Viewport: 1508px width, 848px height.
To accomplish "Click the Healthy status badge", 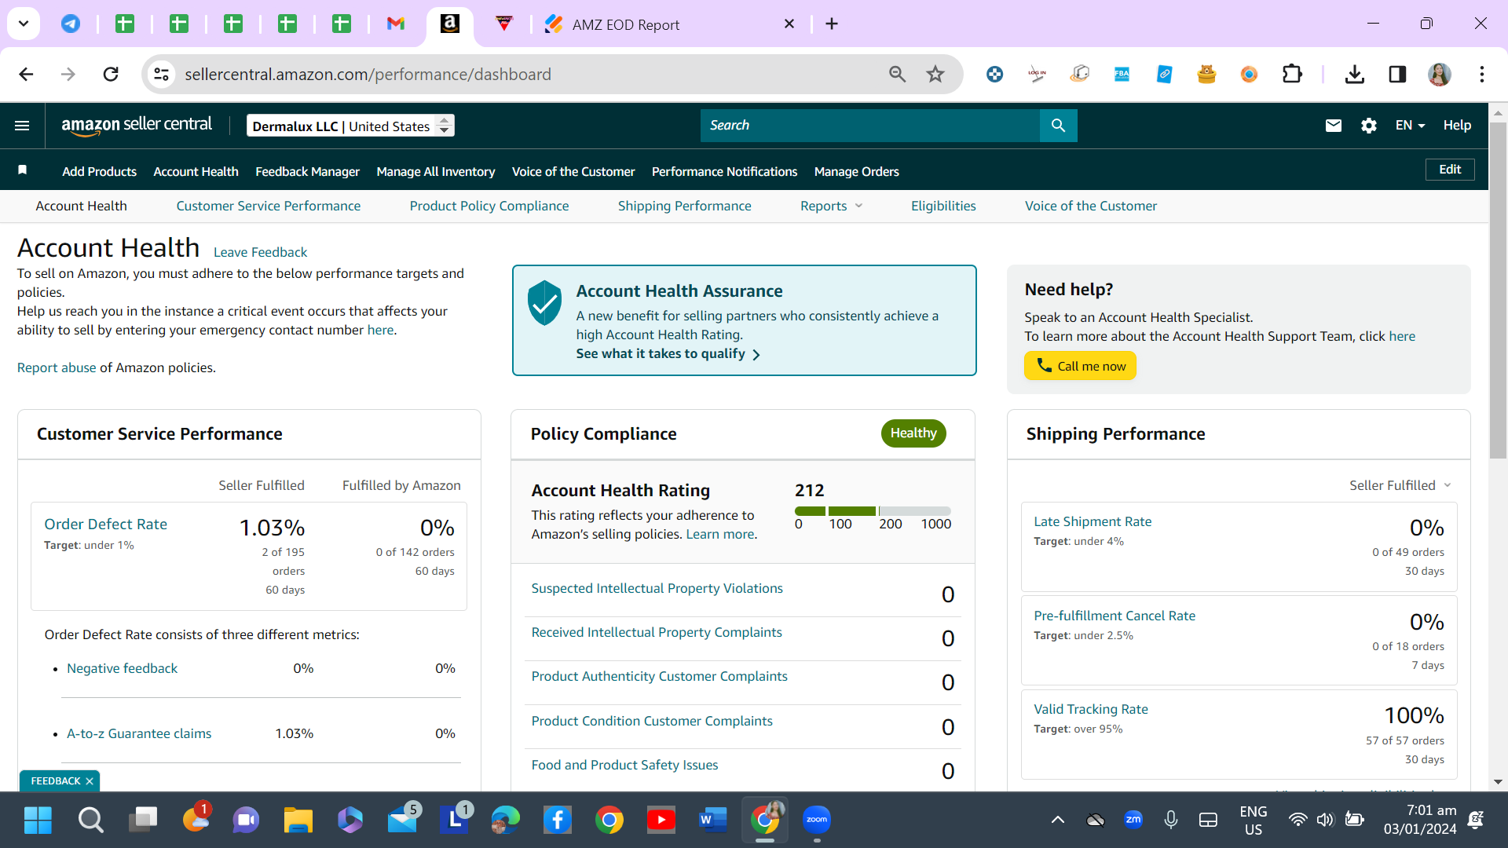I will 913,433.
